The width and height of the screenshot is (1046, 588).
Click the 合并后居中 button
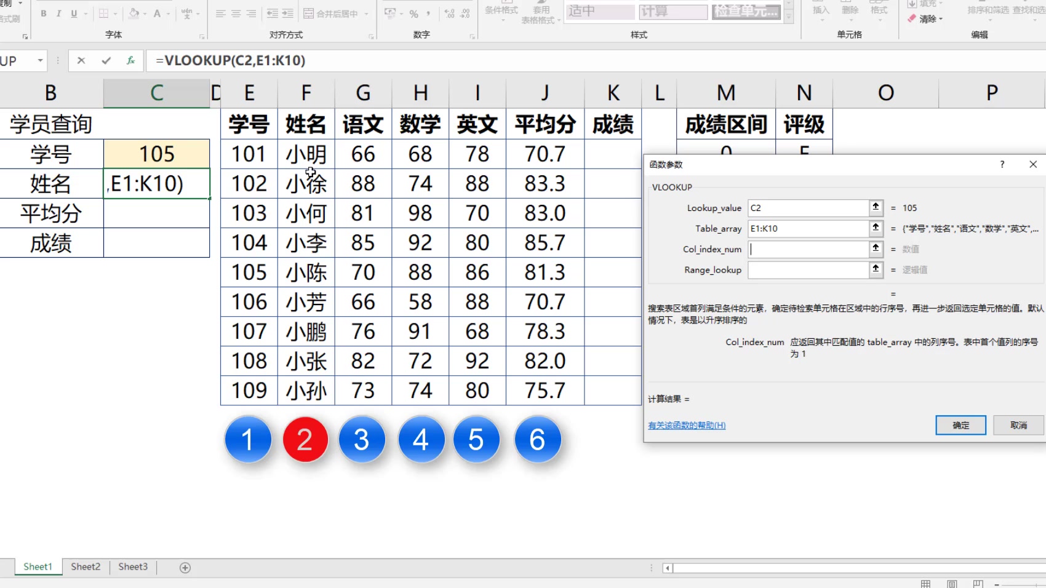[330, 14]
